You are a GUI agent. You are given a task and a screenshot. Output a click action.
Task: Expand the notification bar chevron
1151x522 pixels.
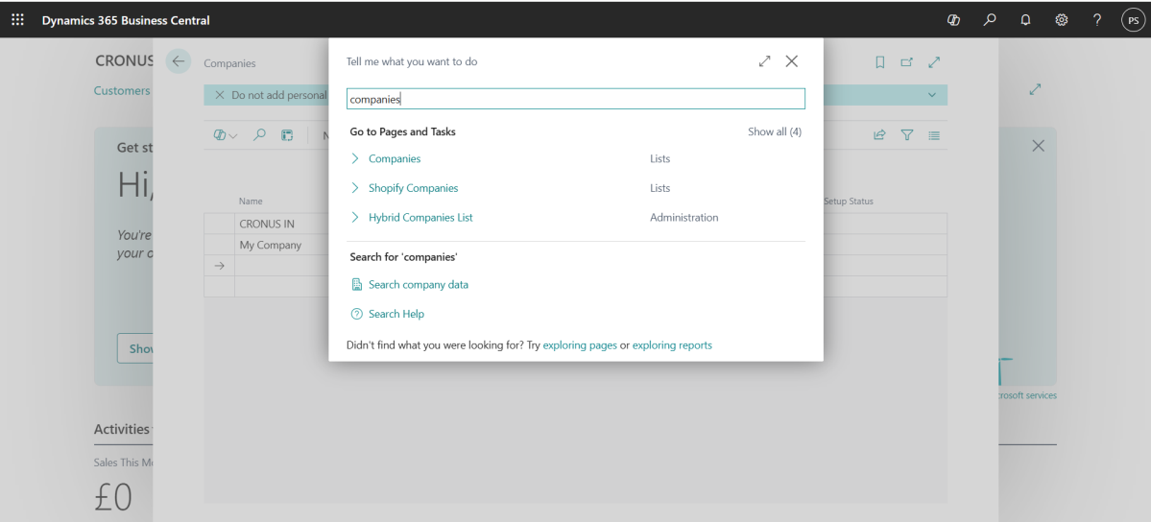tap(932, 95)
